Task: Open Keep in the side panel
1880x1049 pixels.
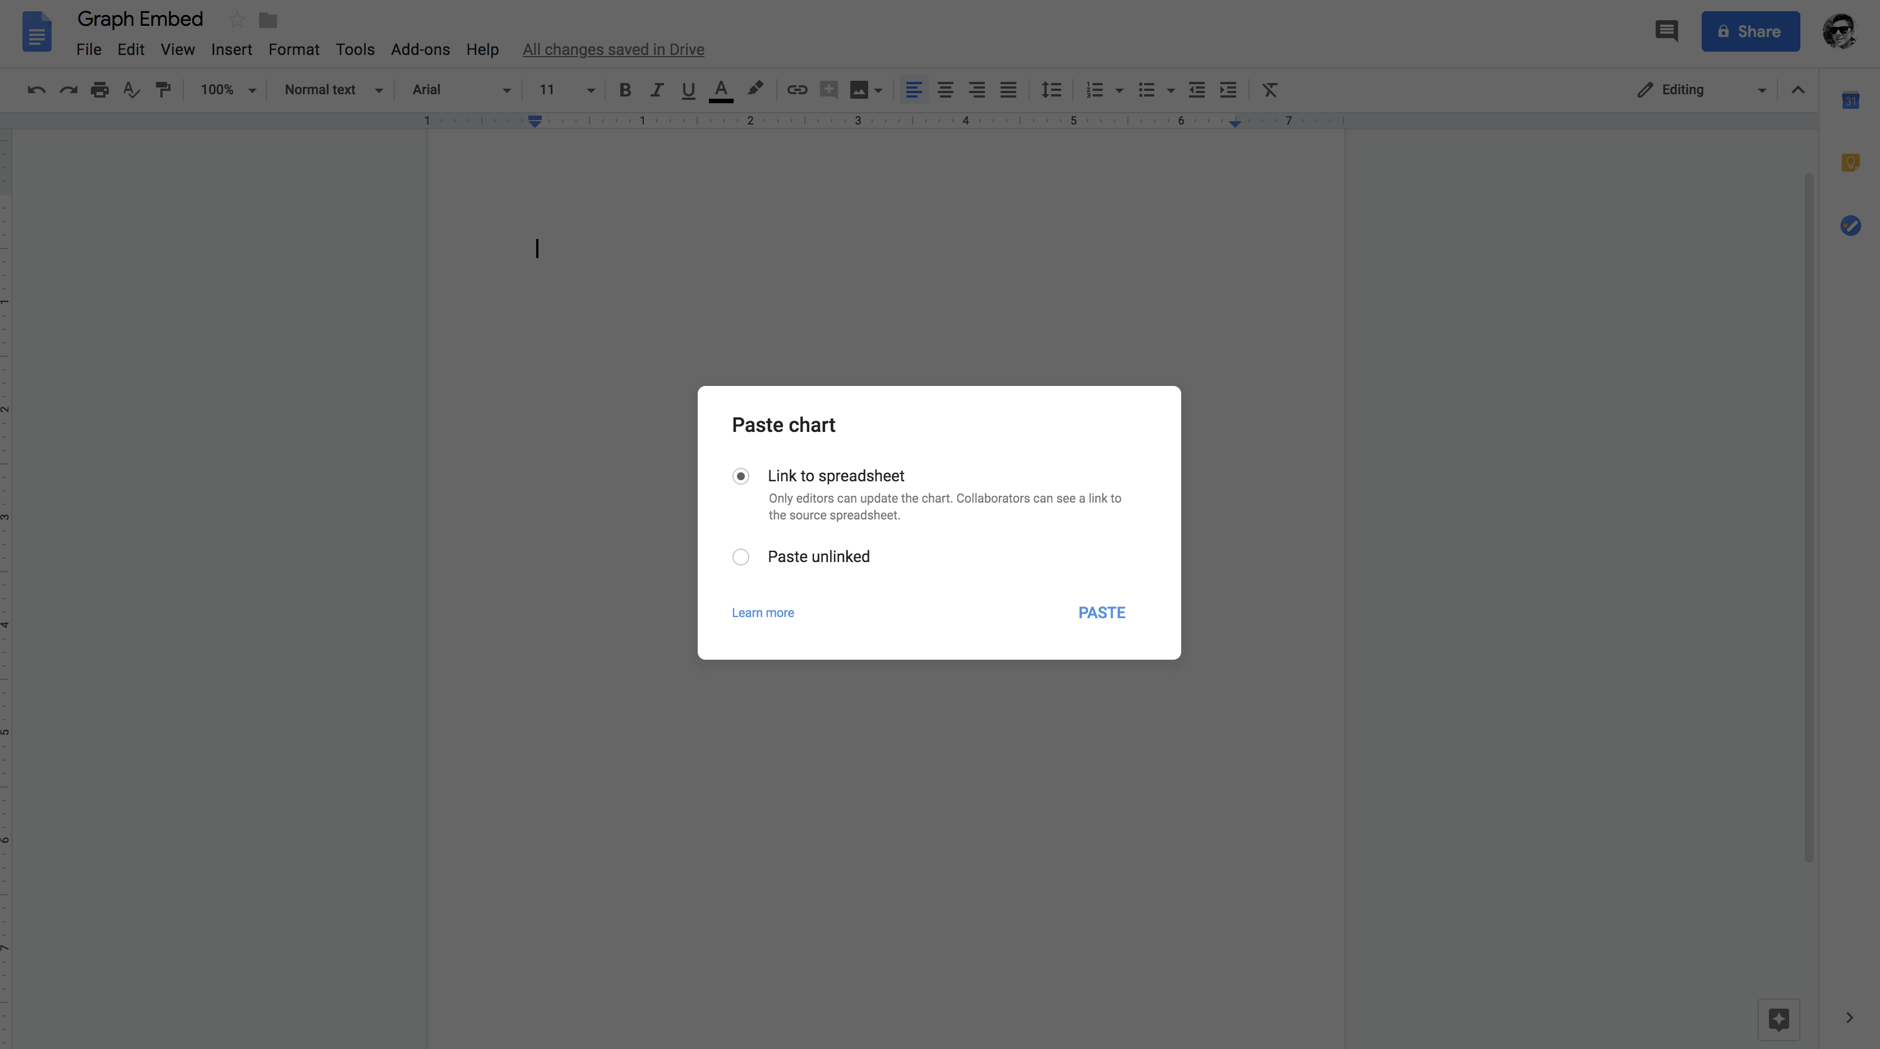Action: 1850,162
